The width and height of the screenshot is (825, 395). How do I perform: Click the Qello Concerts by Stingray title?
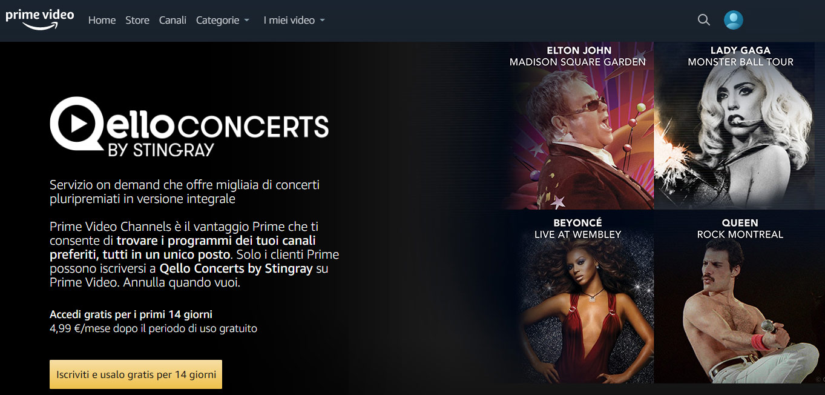point(189,127)
